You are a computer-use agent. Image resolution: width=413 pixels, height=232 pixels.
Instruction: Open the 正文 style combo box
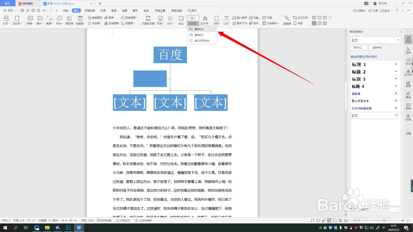[375, 40]
